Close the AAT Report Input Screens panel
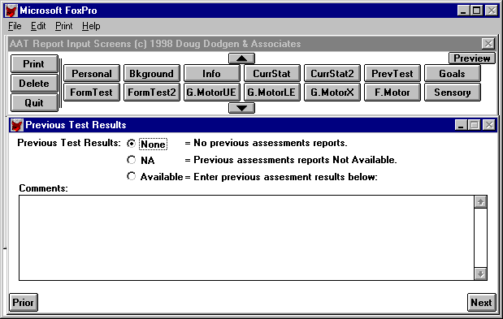This screenshot has height=319, width=503. tap(488, 44)
